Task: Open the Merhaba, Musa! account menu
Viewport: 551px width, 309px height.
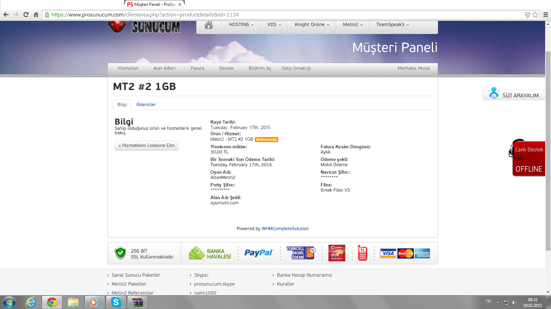Action: click(414, 68)
